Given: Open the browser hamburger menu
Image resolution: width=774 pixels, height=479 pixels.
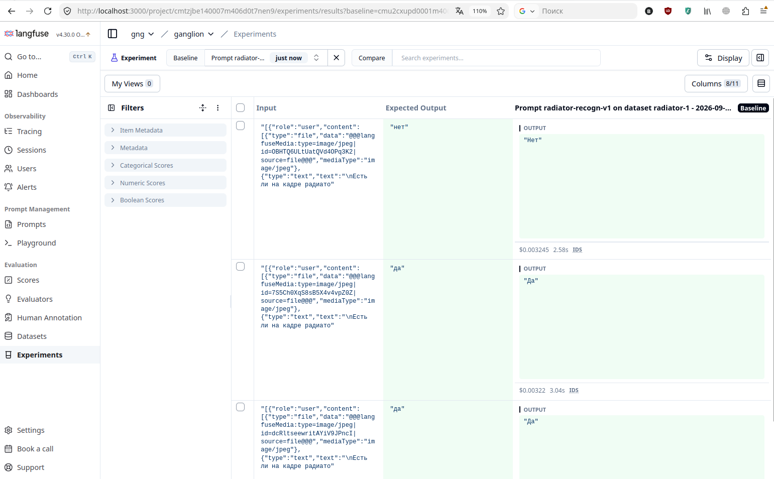Looking at the screenshot, I should coord(763,11).
